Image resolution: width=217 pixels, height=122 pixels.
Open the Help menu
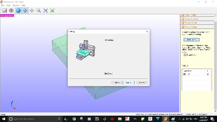[x=24, y=5]
